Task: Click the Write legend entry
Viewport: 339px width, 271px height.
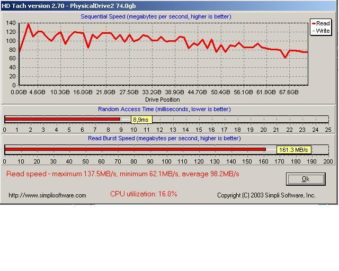Action: (321, 31)
